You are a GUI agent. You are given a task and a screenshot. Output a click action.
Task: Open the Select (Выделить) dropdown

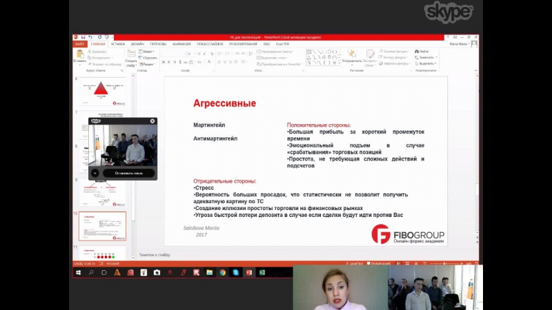click(426, 63)
